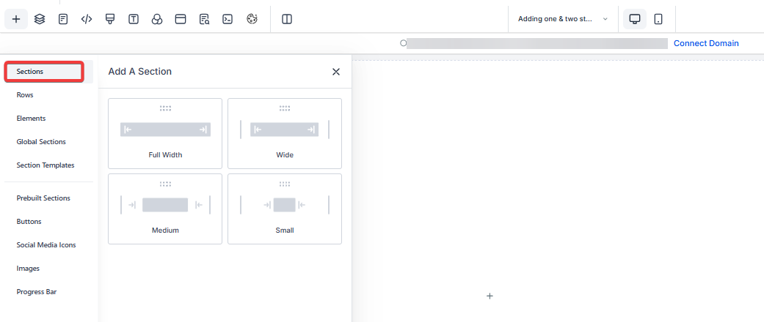Open the layers stack icon
Viewport: 764px width, 322px height.
coord(40,19)
